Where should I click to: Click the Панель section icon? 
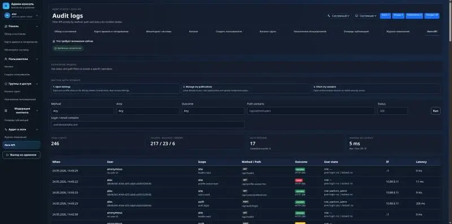[x=6, y=26]
